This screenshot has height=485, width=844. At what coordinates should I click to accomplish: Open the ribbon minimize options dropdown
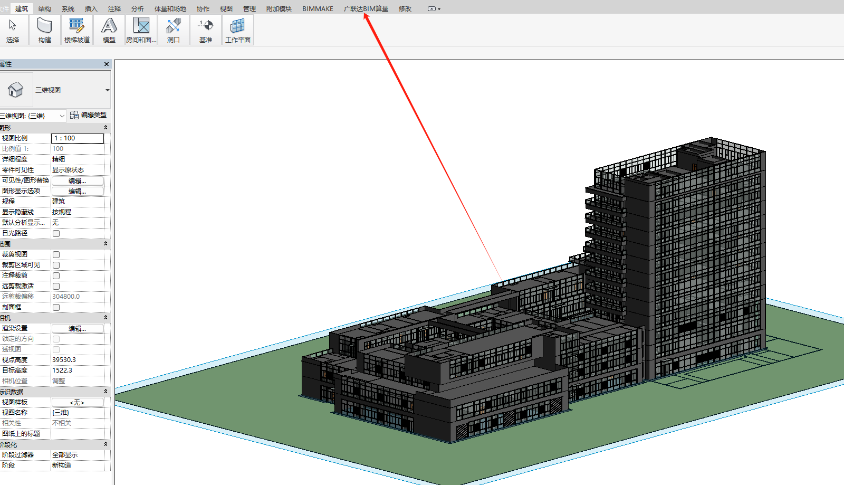(x=434, y=9)
